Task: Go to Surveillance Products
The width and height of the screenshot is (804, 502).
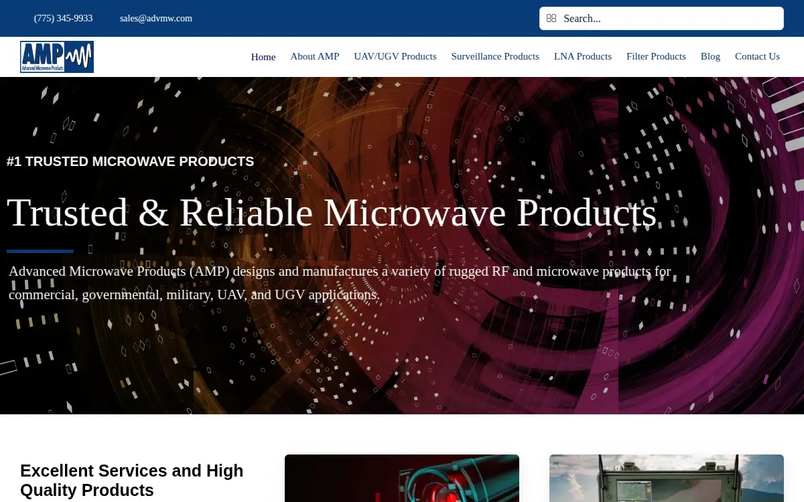Action: [x=495, y=56]
